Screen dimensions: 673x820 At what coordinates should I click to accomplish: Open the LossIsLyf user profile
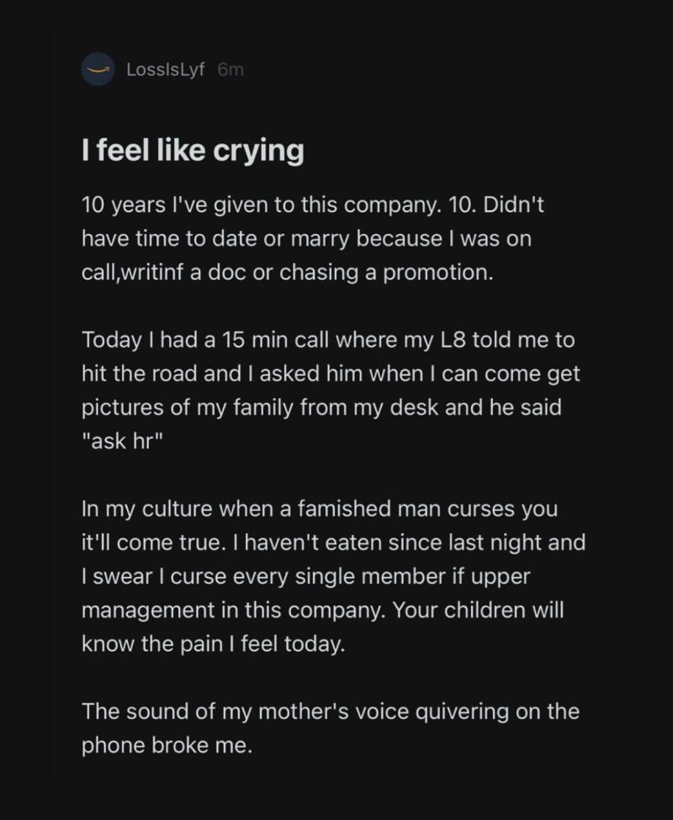coord(167,71)
